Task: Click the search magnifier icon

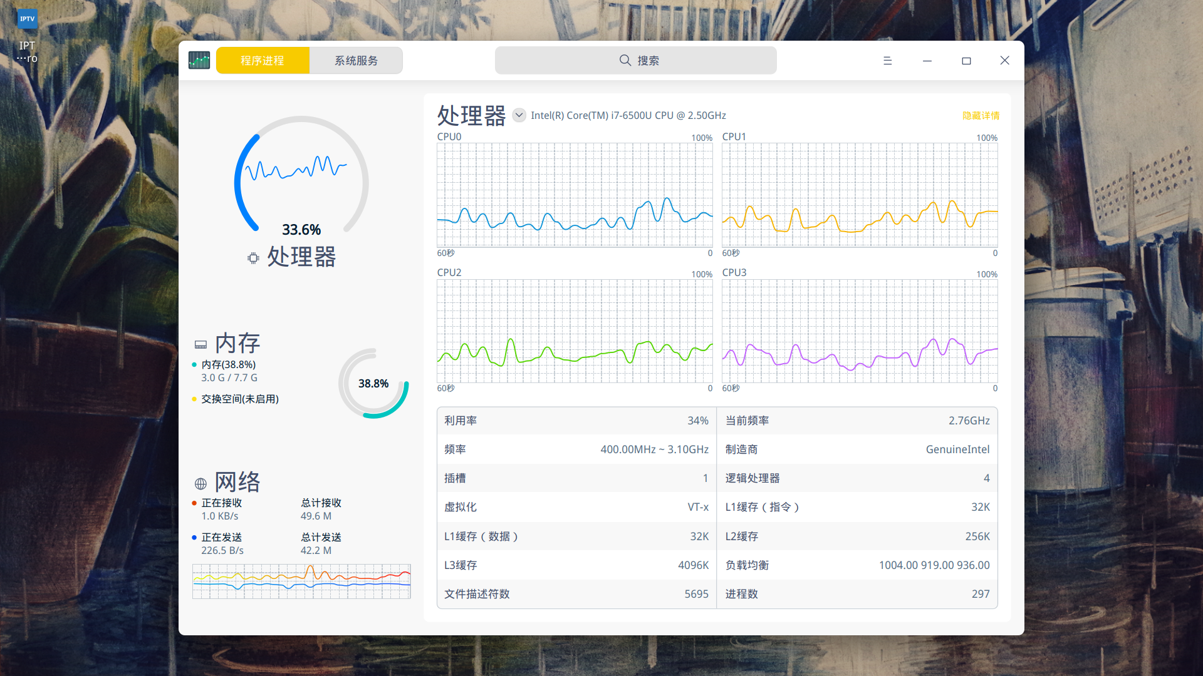Action: 625,61
